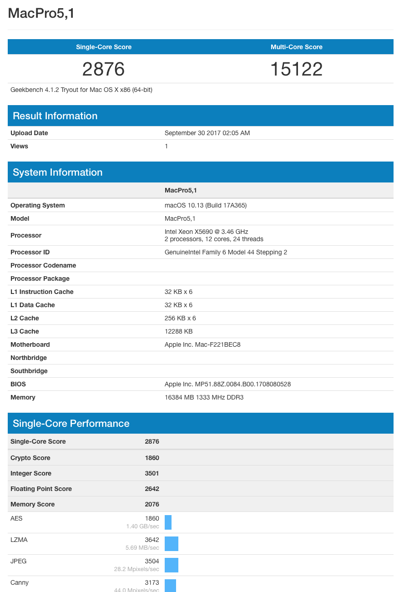This screenshot has width=399, height=592.
Task: Select the Integer Score value 3501
Action: 152,473
